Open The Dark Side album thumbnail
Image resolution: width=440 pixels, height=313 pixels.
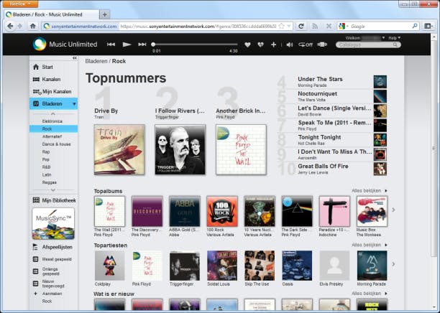297,211
